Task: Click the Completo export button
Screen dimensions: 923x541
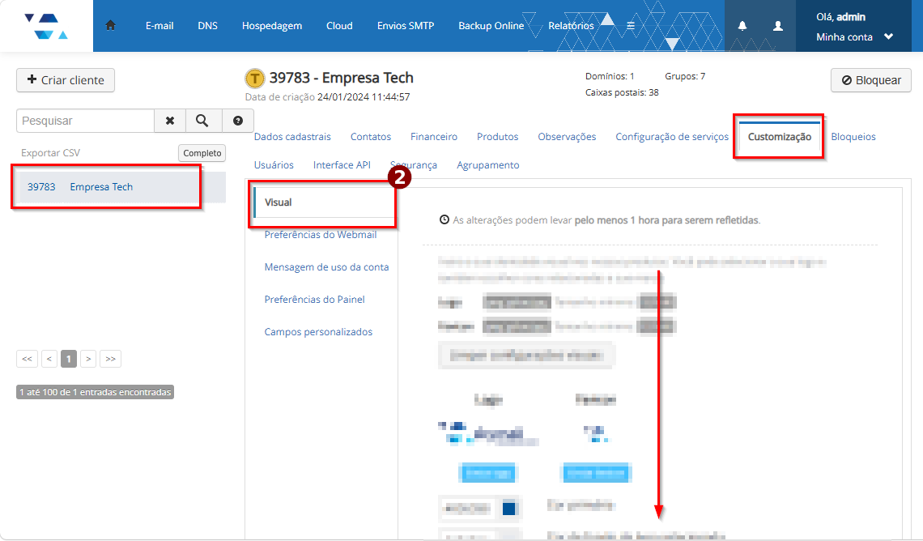Action: (x=202, y=153)
